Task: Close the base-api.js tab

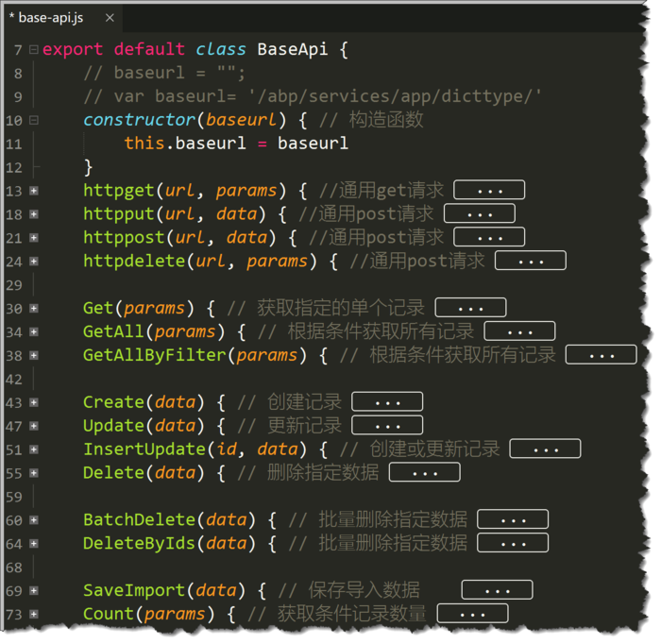Action: click(x=110, y=18)
